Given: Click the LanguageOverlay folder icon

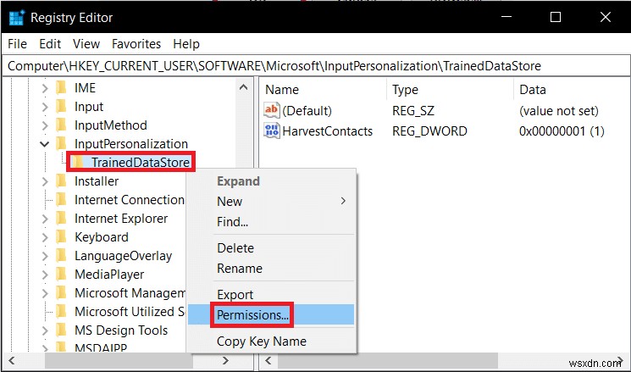Looking at the screenshot, I should coord(61,256).
